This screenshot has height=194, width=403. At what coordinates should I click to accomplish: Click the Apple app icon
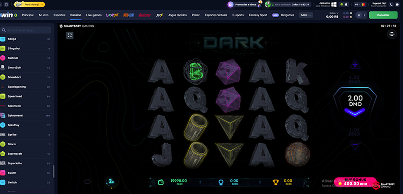pos(347,5)
